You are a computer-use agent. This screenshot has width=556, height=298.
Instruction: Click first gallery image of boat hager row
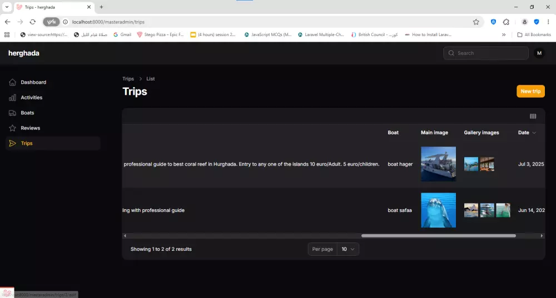point(471,164)
